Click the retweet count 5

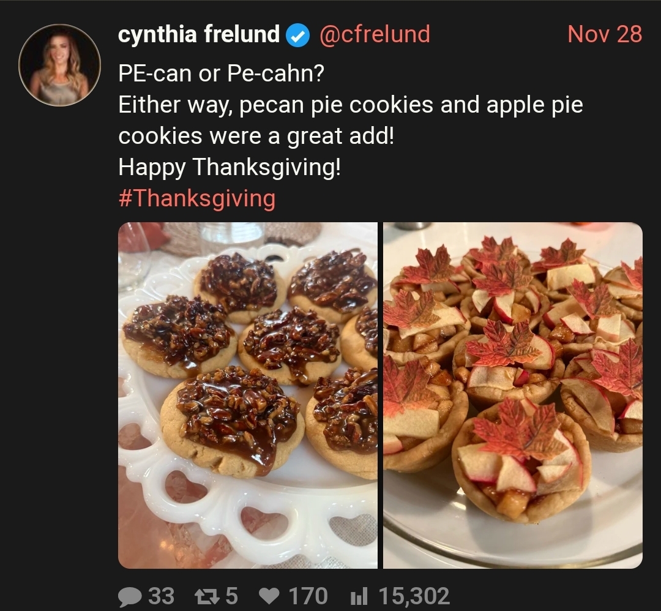[x=231, y=596]
